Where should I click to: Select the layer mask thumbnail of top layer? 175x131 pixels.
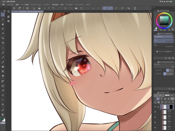(x=171, y=107)
